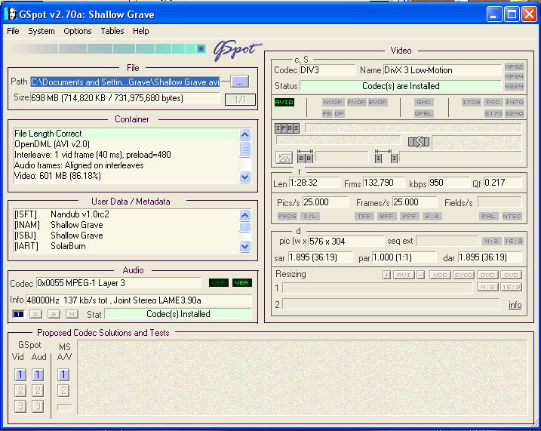
Task: Click the QPEL indicator
Action: [423, 113]
